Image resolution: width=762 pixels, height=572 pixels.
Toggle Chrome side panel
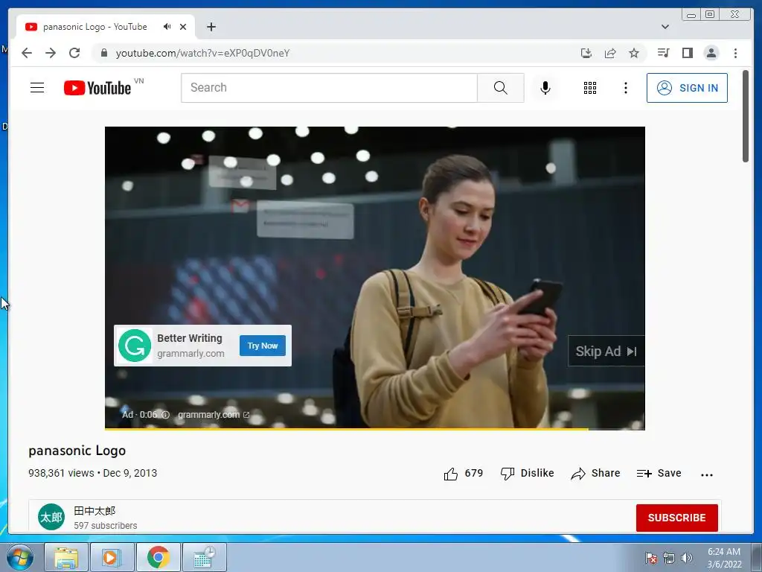click(x=687, y=53)
